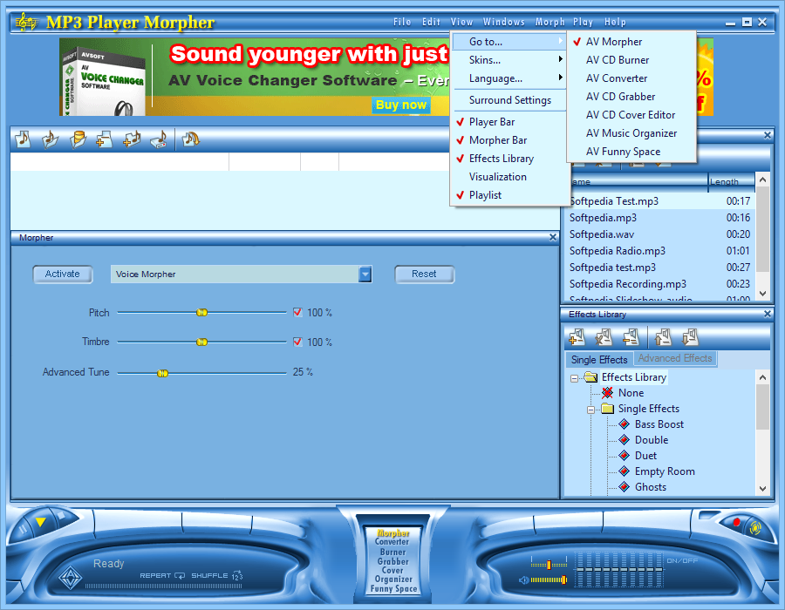Image resolution: width=785 pixels, height=610 pixels.
Task: Click the save music to drive icon
Action: pos(160,139)
